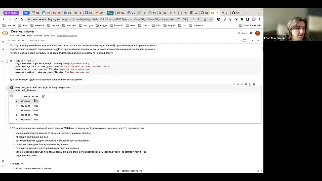Open the browser extensions puzzle icon
Viewport: 322px width, 181px height.
coord(242,19)
